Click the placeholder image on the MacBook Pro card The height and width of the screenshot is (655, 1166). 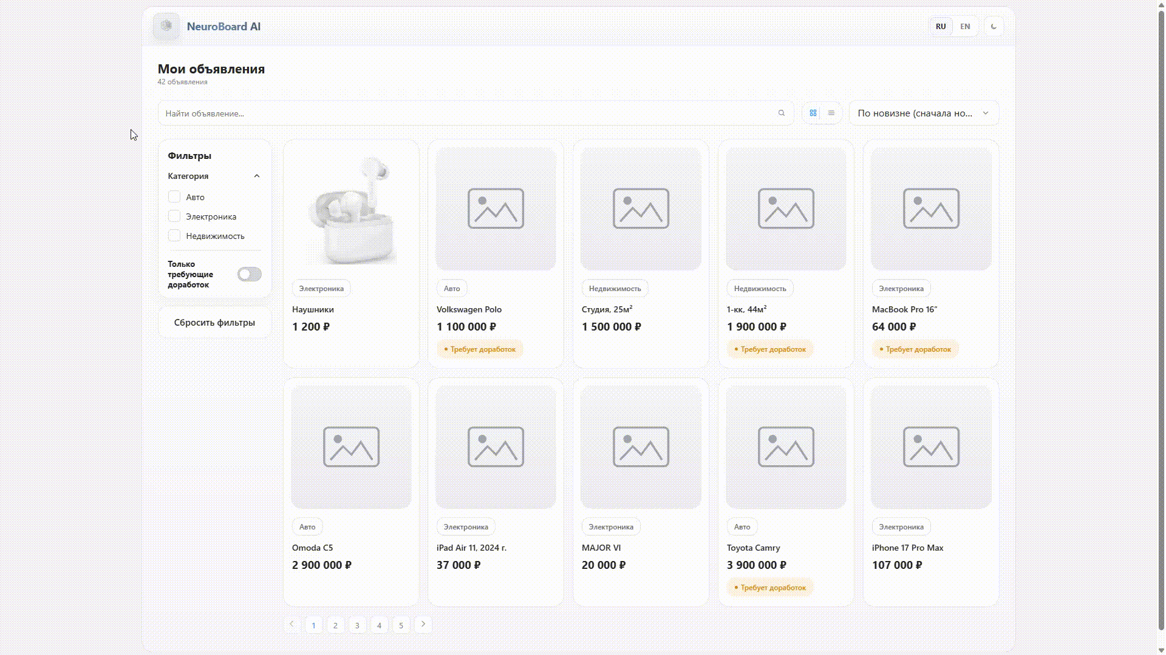coord(931,209)
